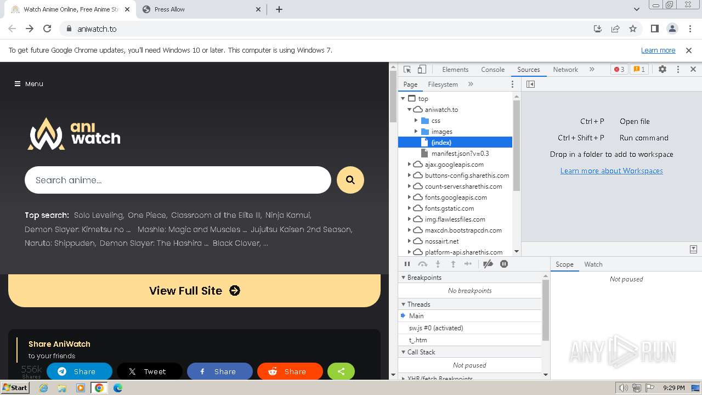Click the green ShareThis icon button
The height and width of the screenshot is (395, 702).
pyautogui.click(x=341, y=371)
